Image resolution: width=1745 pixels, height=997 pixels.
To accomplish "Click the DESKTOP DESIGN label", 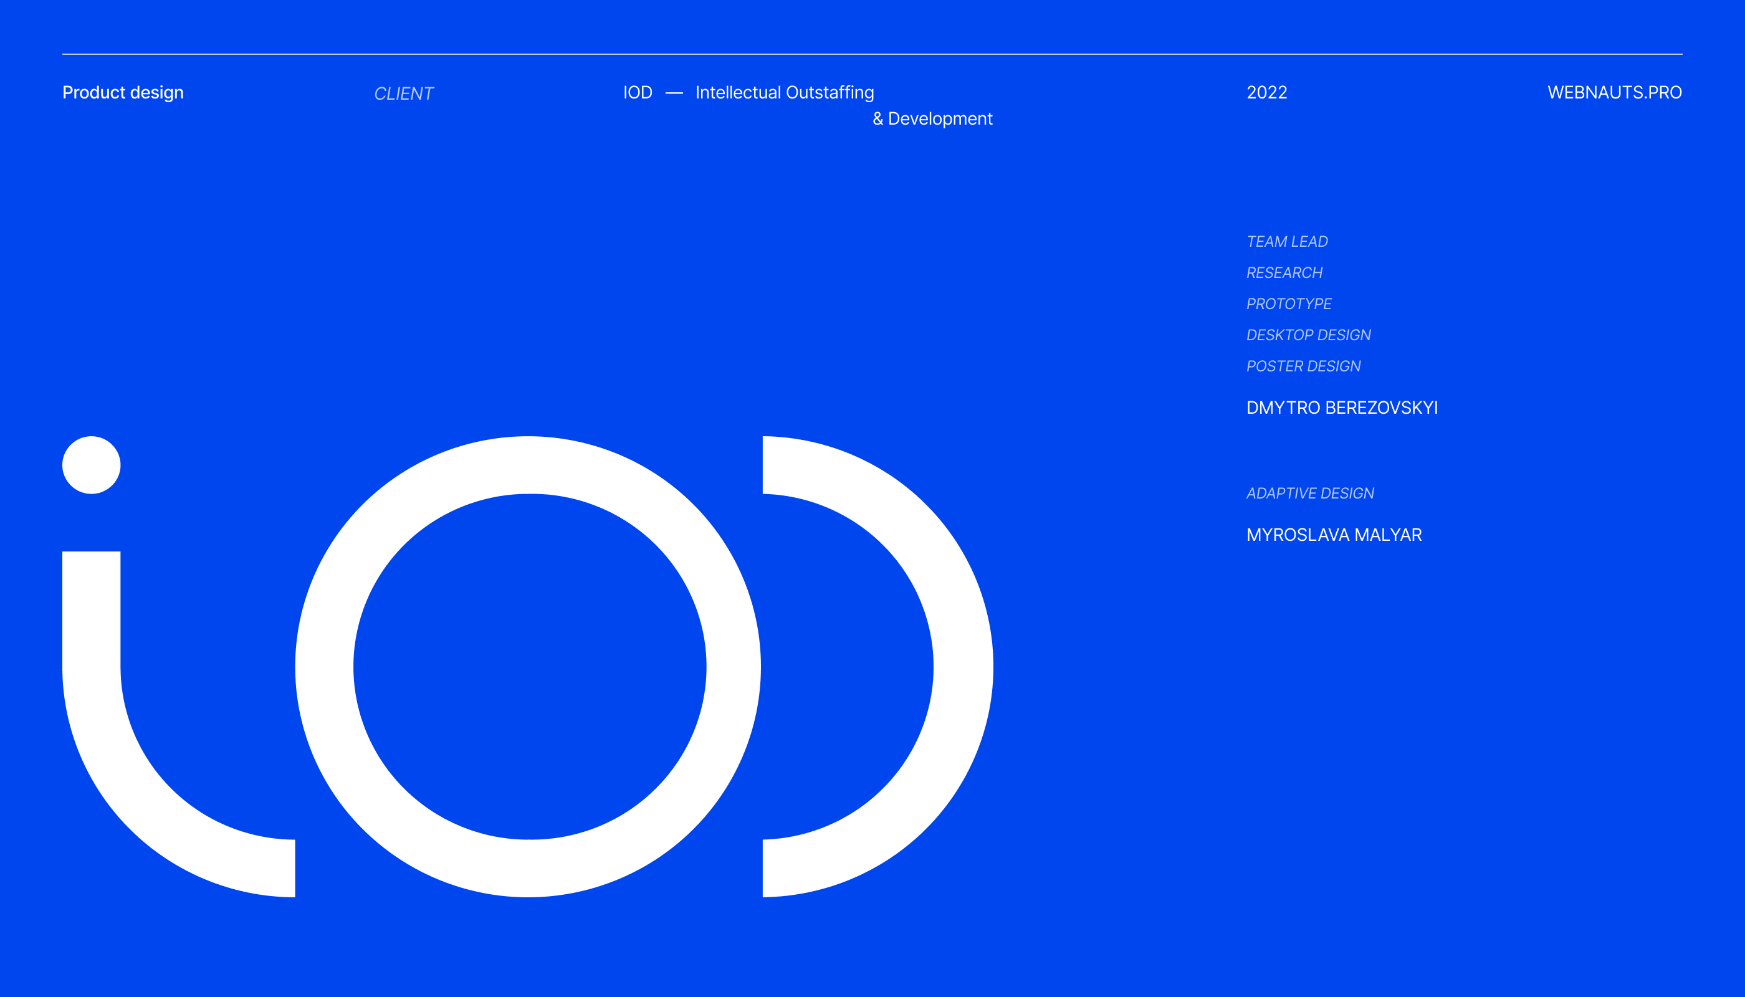I will pyautogui.click(x=1308, y=335).
